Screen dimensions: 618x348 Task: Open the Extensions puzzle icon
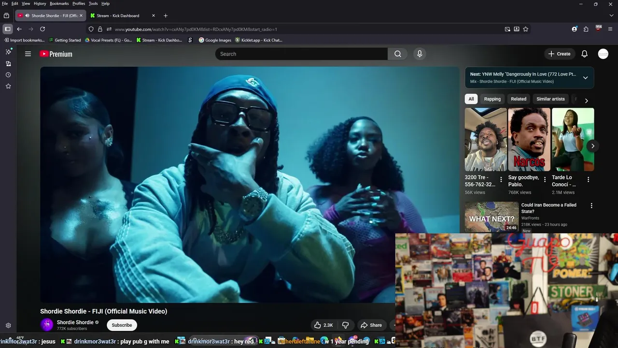click(x=586, y=29)
